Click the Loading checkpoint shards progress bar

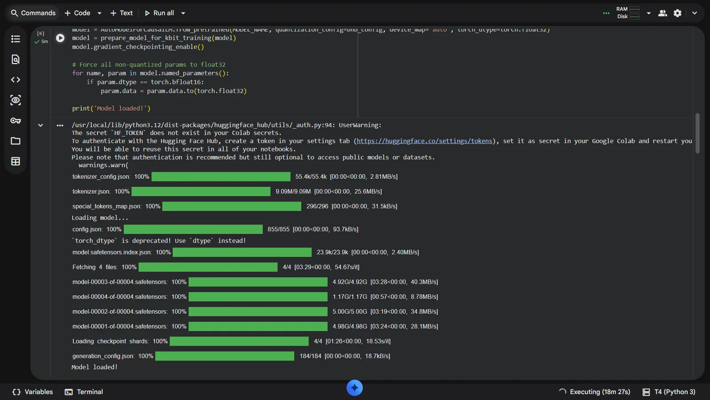pos(239,341)
